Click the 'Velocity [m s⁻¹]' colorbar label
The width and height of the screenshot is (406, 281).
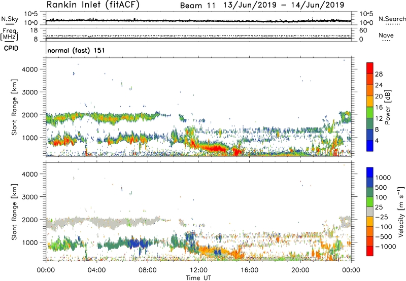click(x=401, y=212)
